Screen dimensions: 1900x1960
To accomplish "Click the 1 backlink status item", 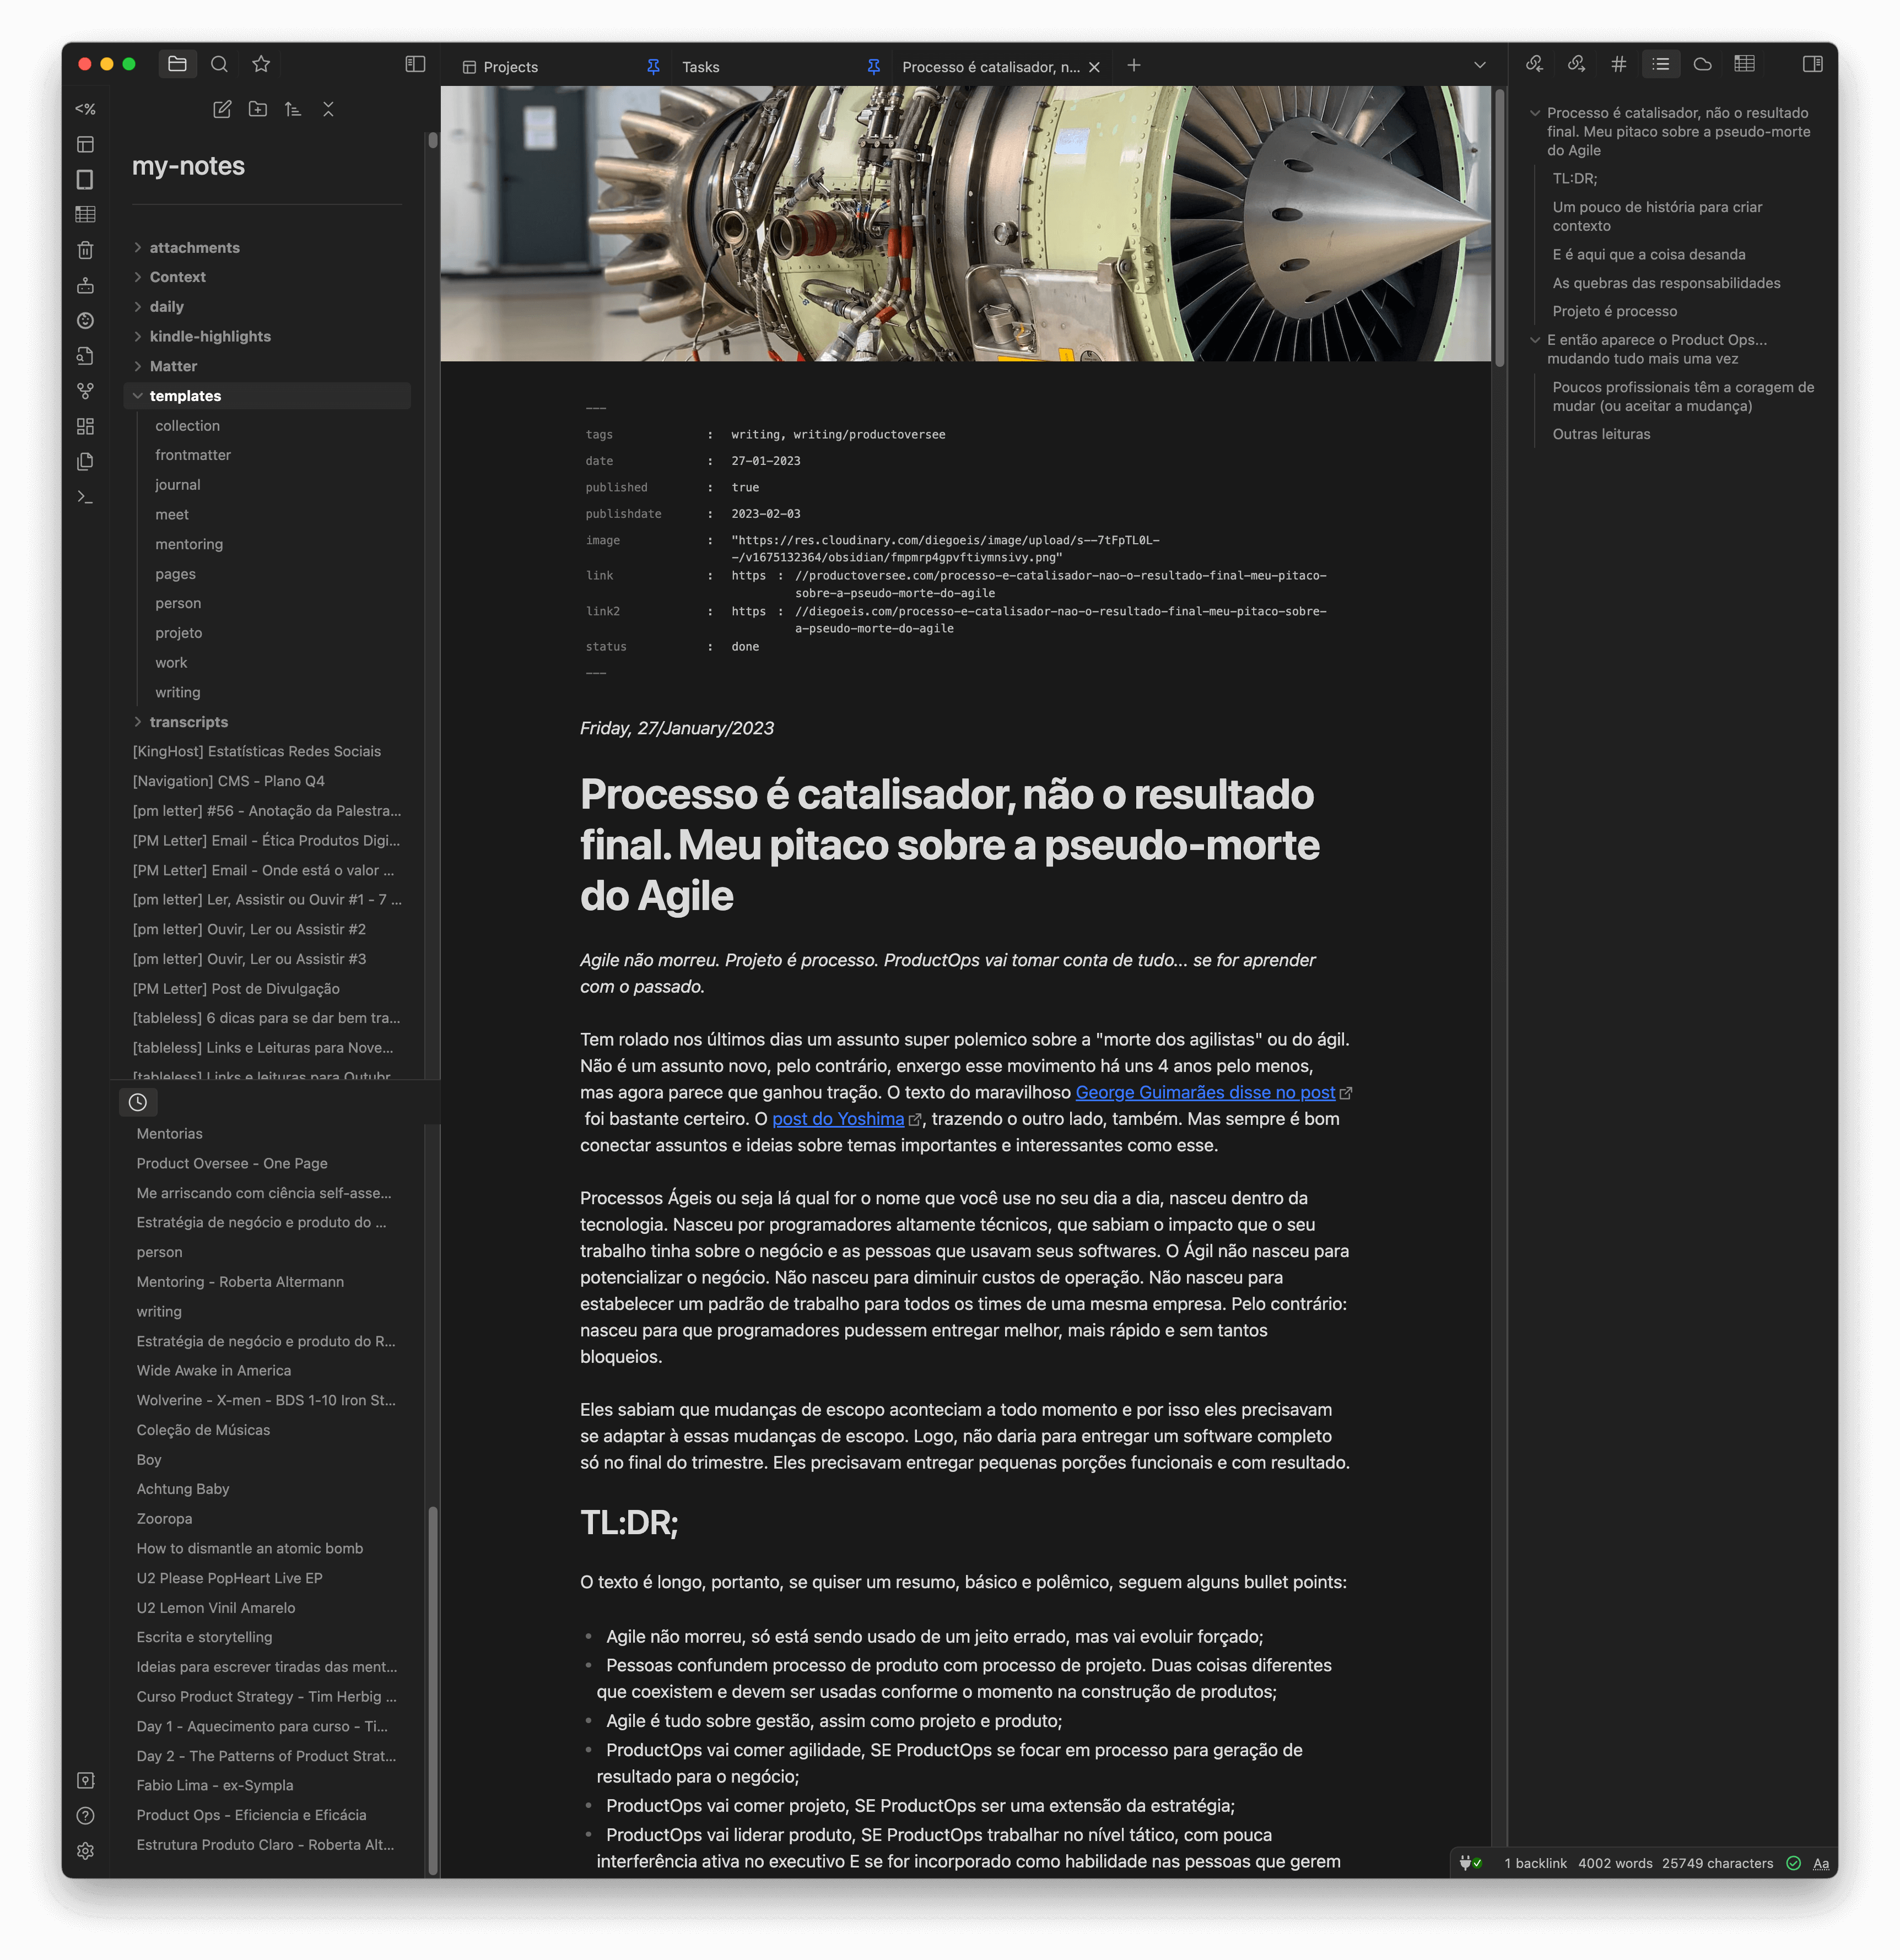I will tap(1535, 1863).
